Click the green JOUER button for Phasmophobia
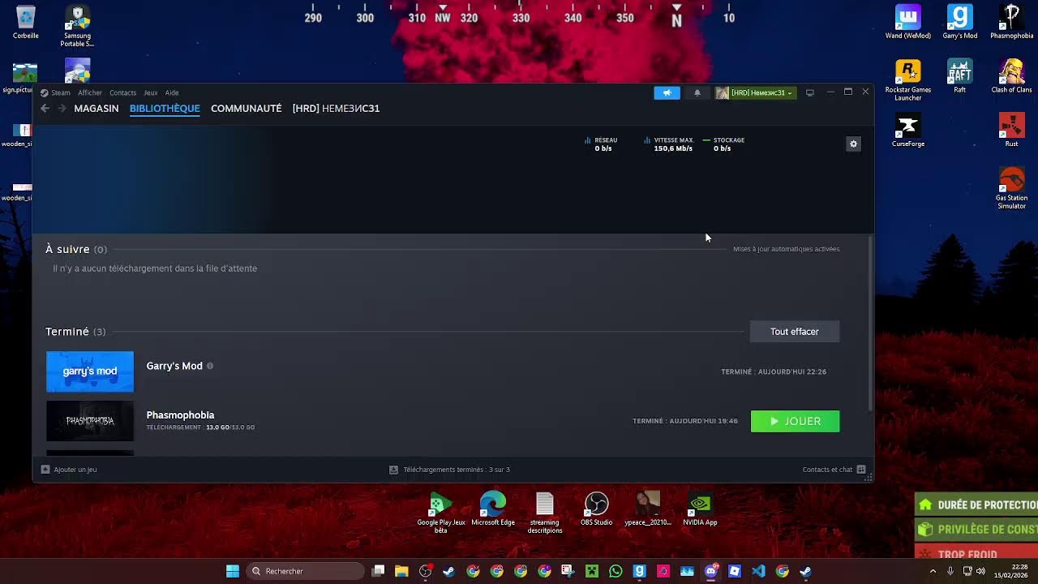 795,421
